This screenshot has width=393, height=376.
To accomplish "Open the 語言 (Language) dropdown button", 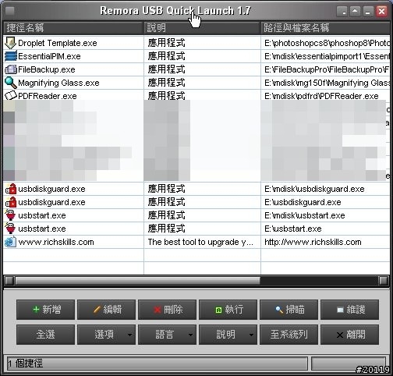I will 167,335.
